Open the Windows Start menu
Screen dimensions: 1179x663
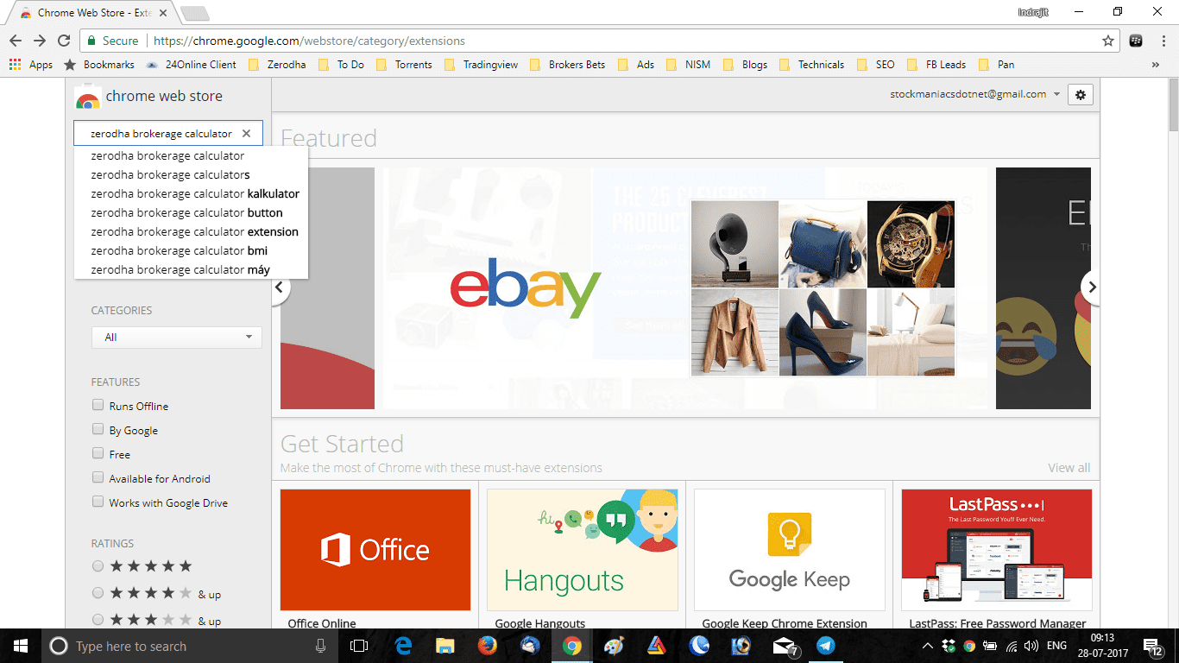(x=20, y=646)
